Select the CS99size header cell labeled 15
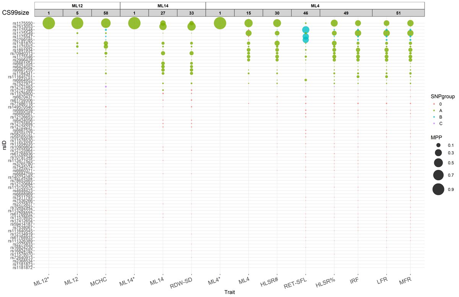Screen dimensions: 459x297 click(249, 13)
